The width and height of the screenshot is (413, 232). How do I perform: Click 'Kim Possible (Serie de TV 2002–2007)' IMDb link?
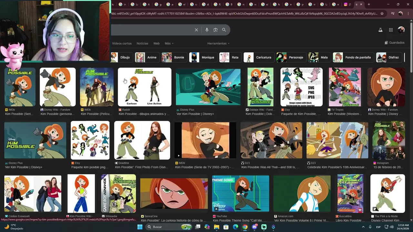point(205,167)
